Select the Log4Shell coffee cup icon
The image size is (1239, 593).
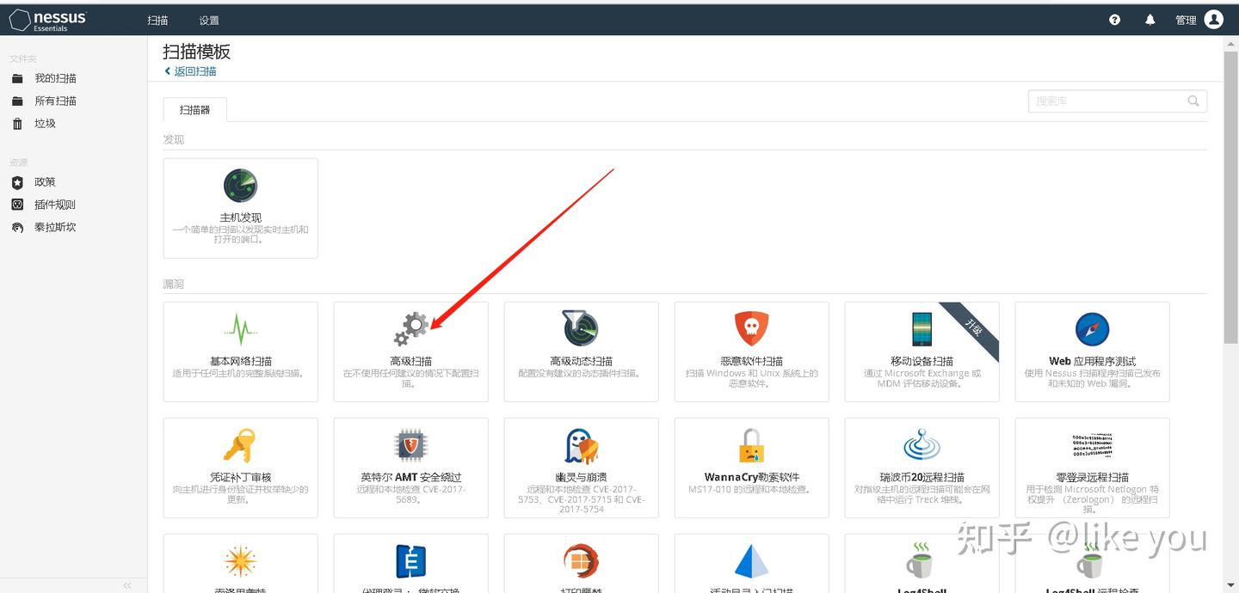point(920,561)
